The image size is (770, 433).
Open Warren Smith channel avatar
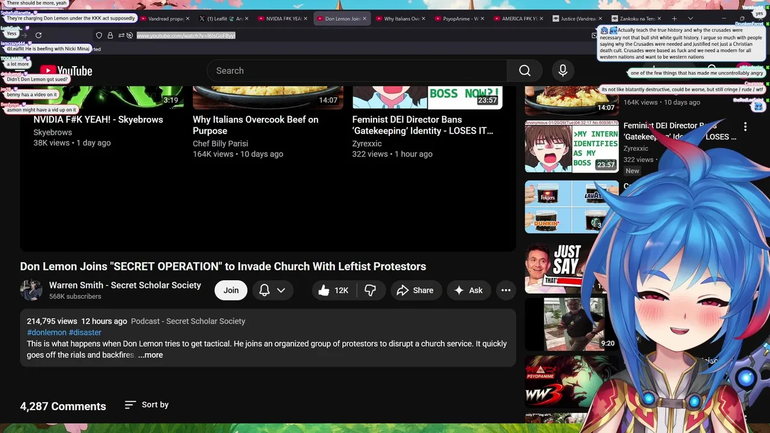[31, 290]
